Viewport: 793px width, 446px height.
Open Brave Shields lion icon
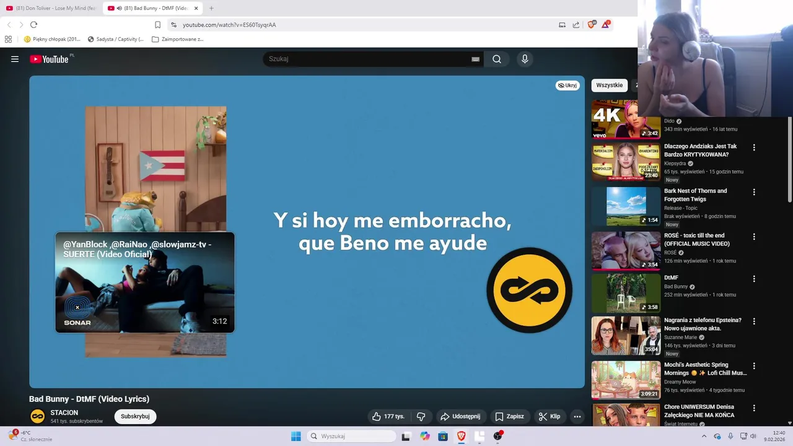(592, 24)
